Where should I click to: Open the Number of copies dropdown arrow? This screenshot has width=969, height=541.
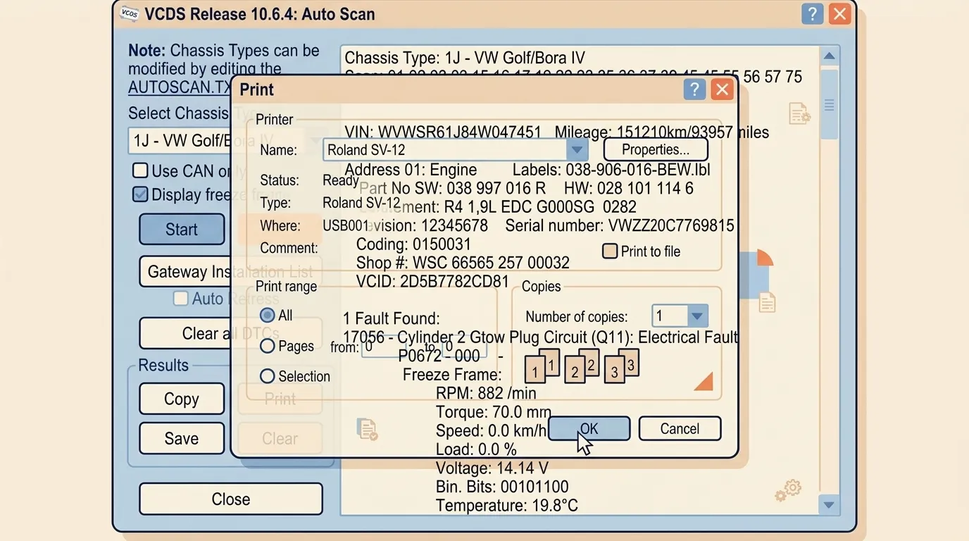696,316
